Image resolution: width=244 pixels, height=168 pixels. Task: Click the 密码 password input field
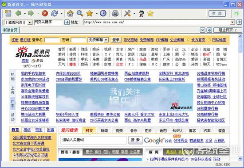[79, 40]
